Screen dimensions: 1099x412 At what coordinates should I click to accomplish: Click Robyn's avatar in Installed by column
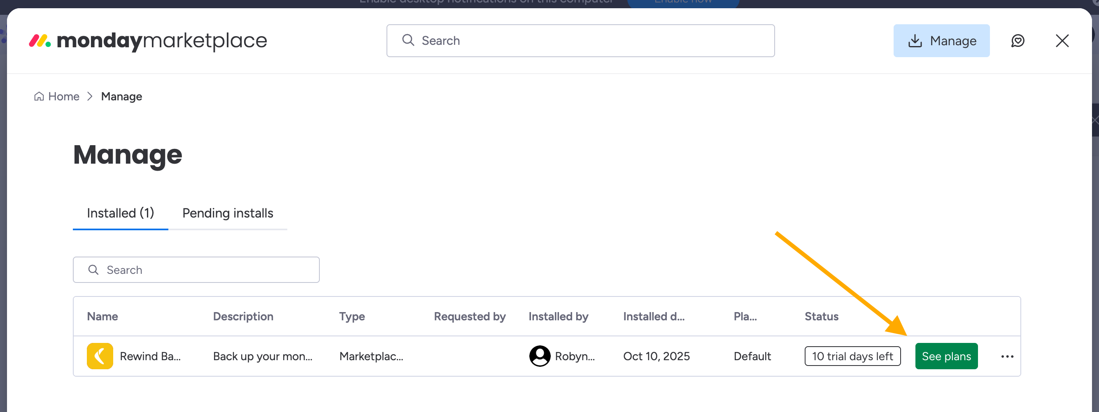click(539, 356)
